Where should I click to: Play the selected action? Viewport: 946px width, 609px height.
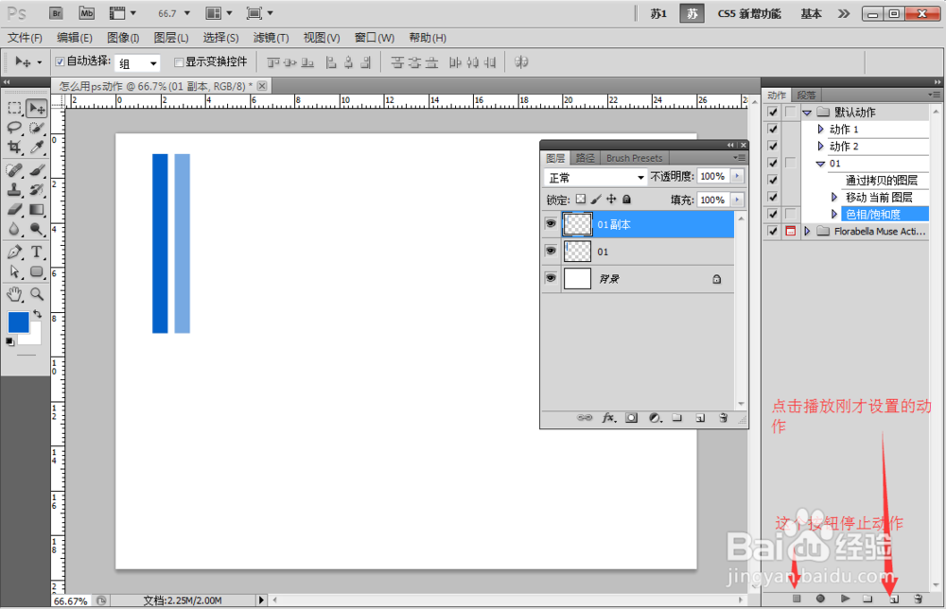[x=845, y=599]
